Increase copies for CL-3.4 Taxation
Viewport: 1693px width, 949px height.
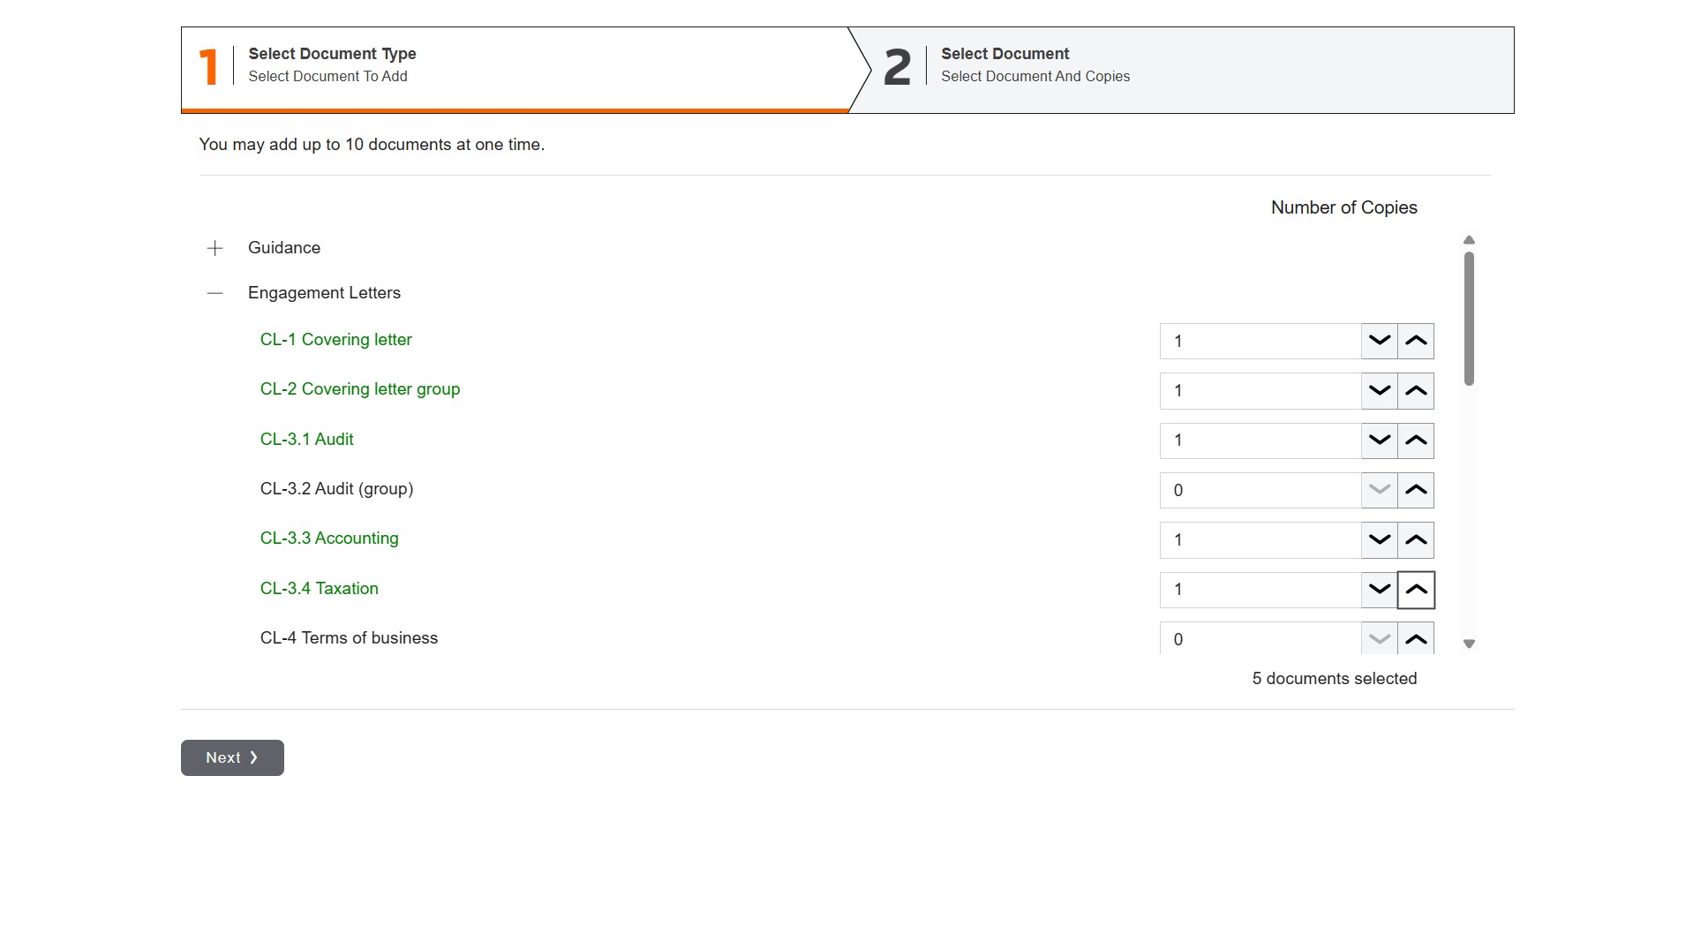(1415, 589)
